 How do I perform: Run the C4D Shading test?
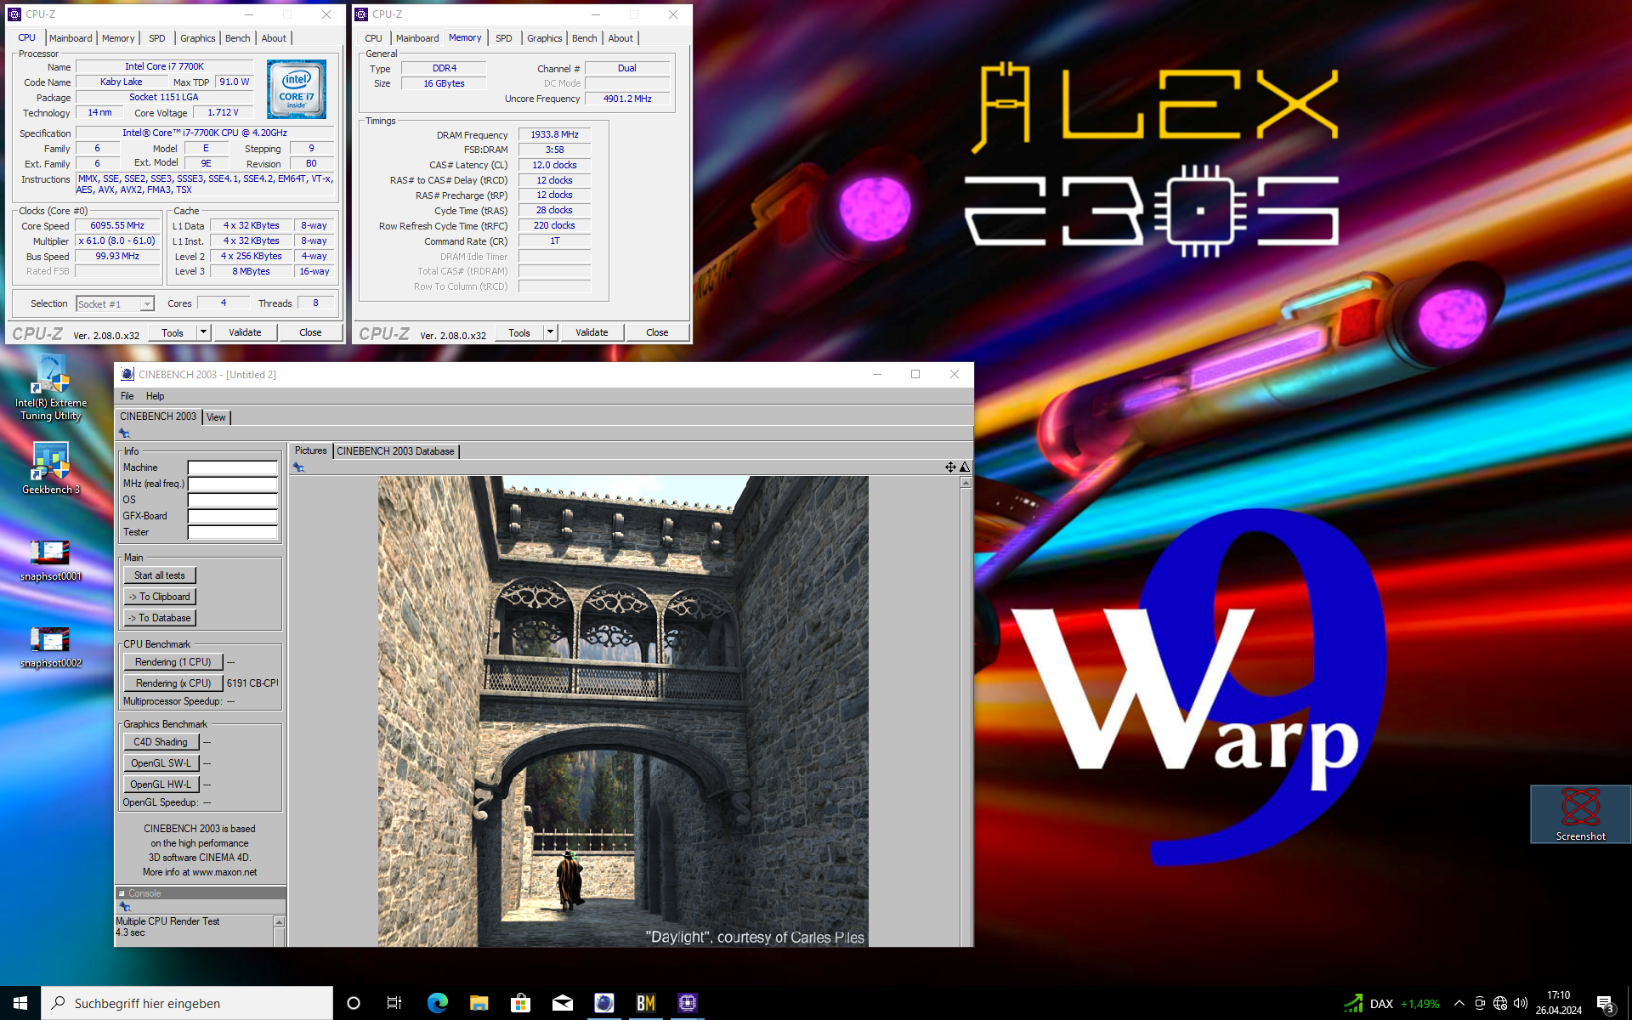click(x=161, y=742)
